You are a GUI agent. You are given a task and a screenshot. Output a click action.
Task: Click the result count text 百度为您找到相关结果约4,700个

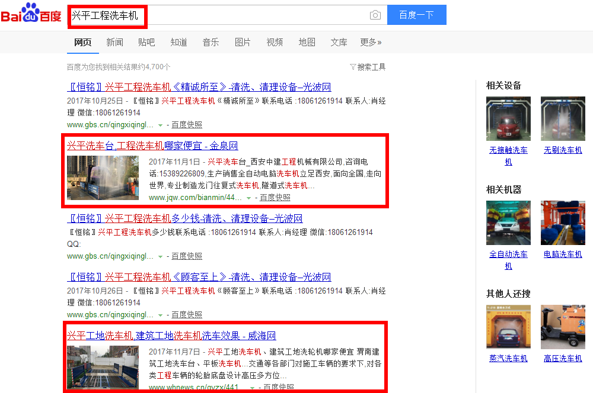click(x=119, y=67)
